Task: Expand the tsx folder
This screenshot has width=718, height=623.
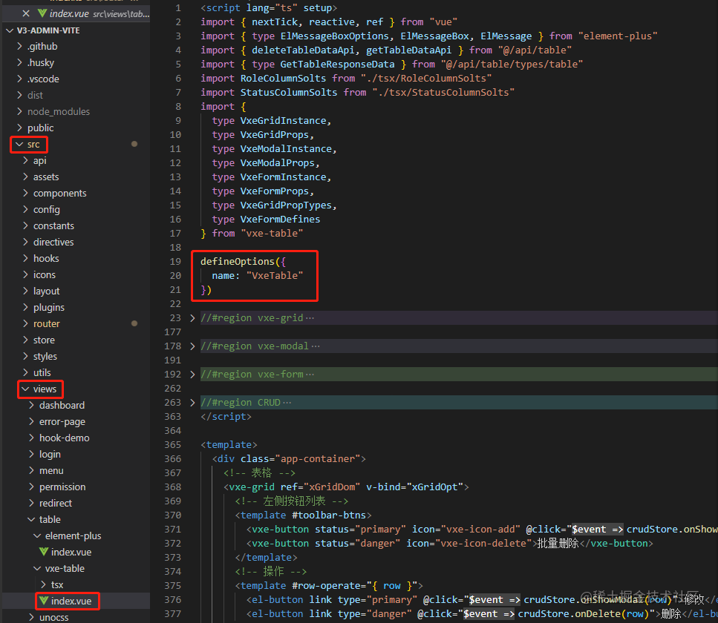Action: pos(52,584)
